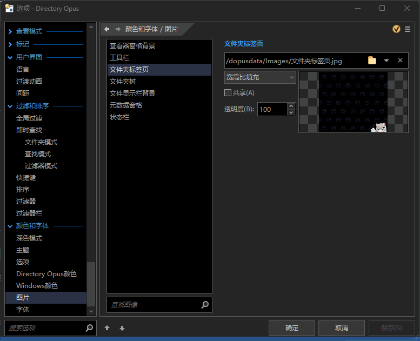This screenshot has height=341, width=420.
Task: Select 状态栏 in the image list
Action: pyautogui.click(x=119, y=117)
